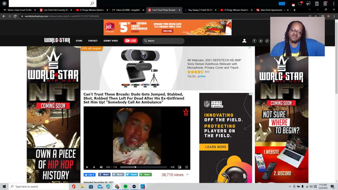Screen dimensions: 338x190
Task: Open the notification center icon
Action: (x=332, y=187)
